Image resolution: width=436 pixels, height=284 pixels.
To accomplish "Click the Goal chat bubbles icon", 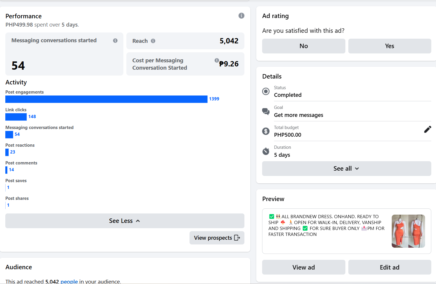I will click(266, 111).
